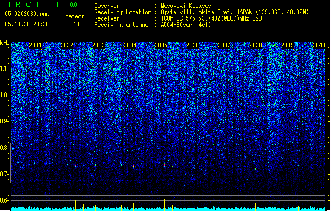Click the 1.0 kHz axis label

pos(5,95)
